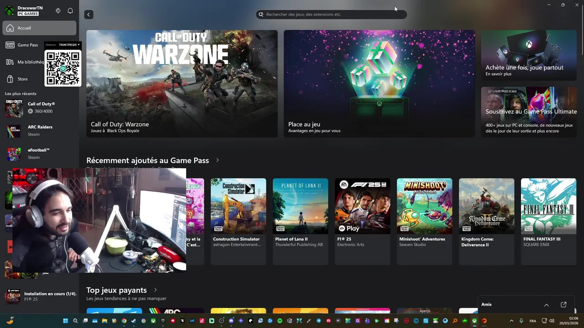Expand the Top jeux payants chevron
Viewport: 584px width, 328px height.
click(156, 290)
